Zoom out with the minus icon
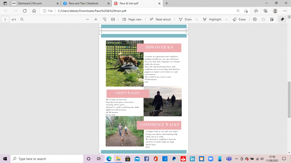Screen dimensions: 291x163 87,19
